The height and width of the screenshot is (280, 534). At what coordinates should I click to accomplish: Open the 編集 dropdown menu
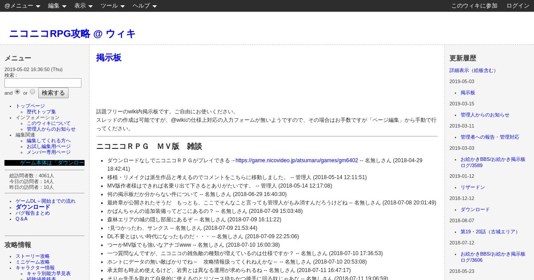point(57,6)
